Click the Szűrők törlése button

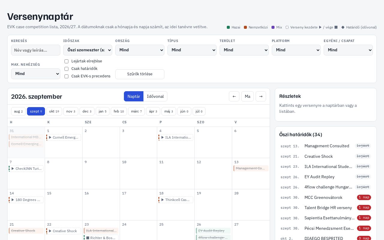tap(140, 74)
